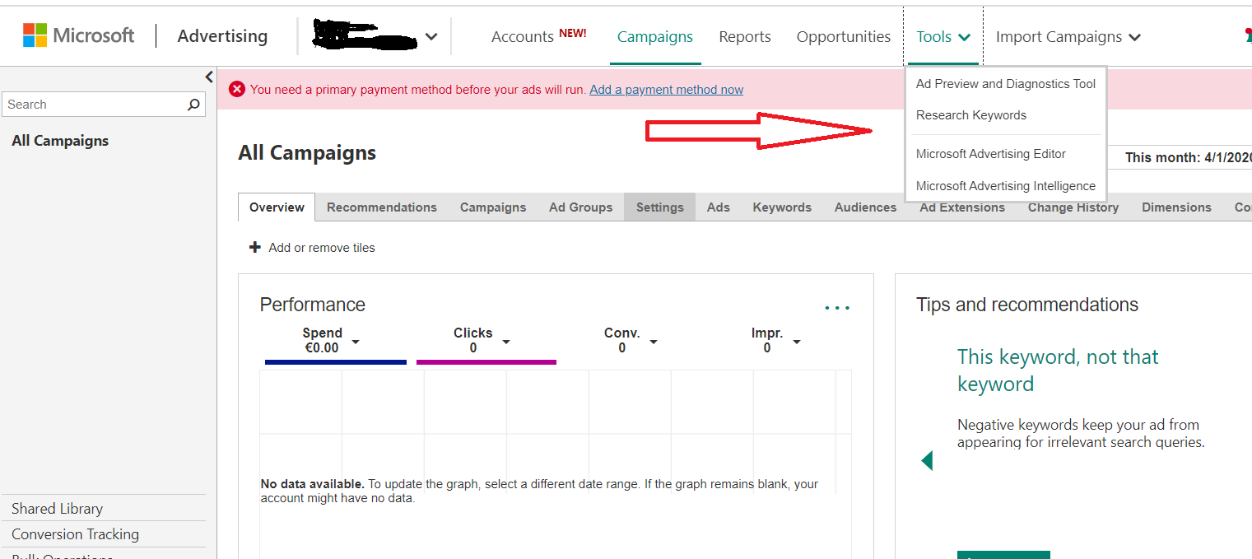Open Opportunities in the top navigation
Viewport: 1252px width, 559px height.
[844, 37]
